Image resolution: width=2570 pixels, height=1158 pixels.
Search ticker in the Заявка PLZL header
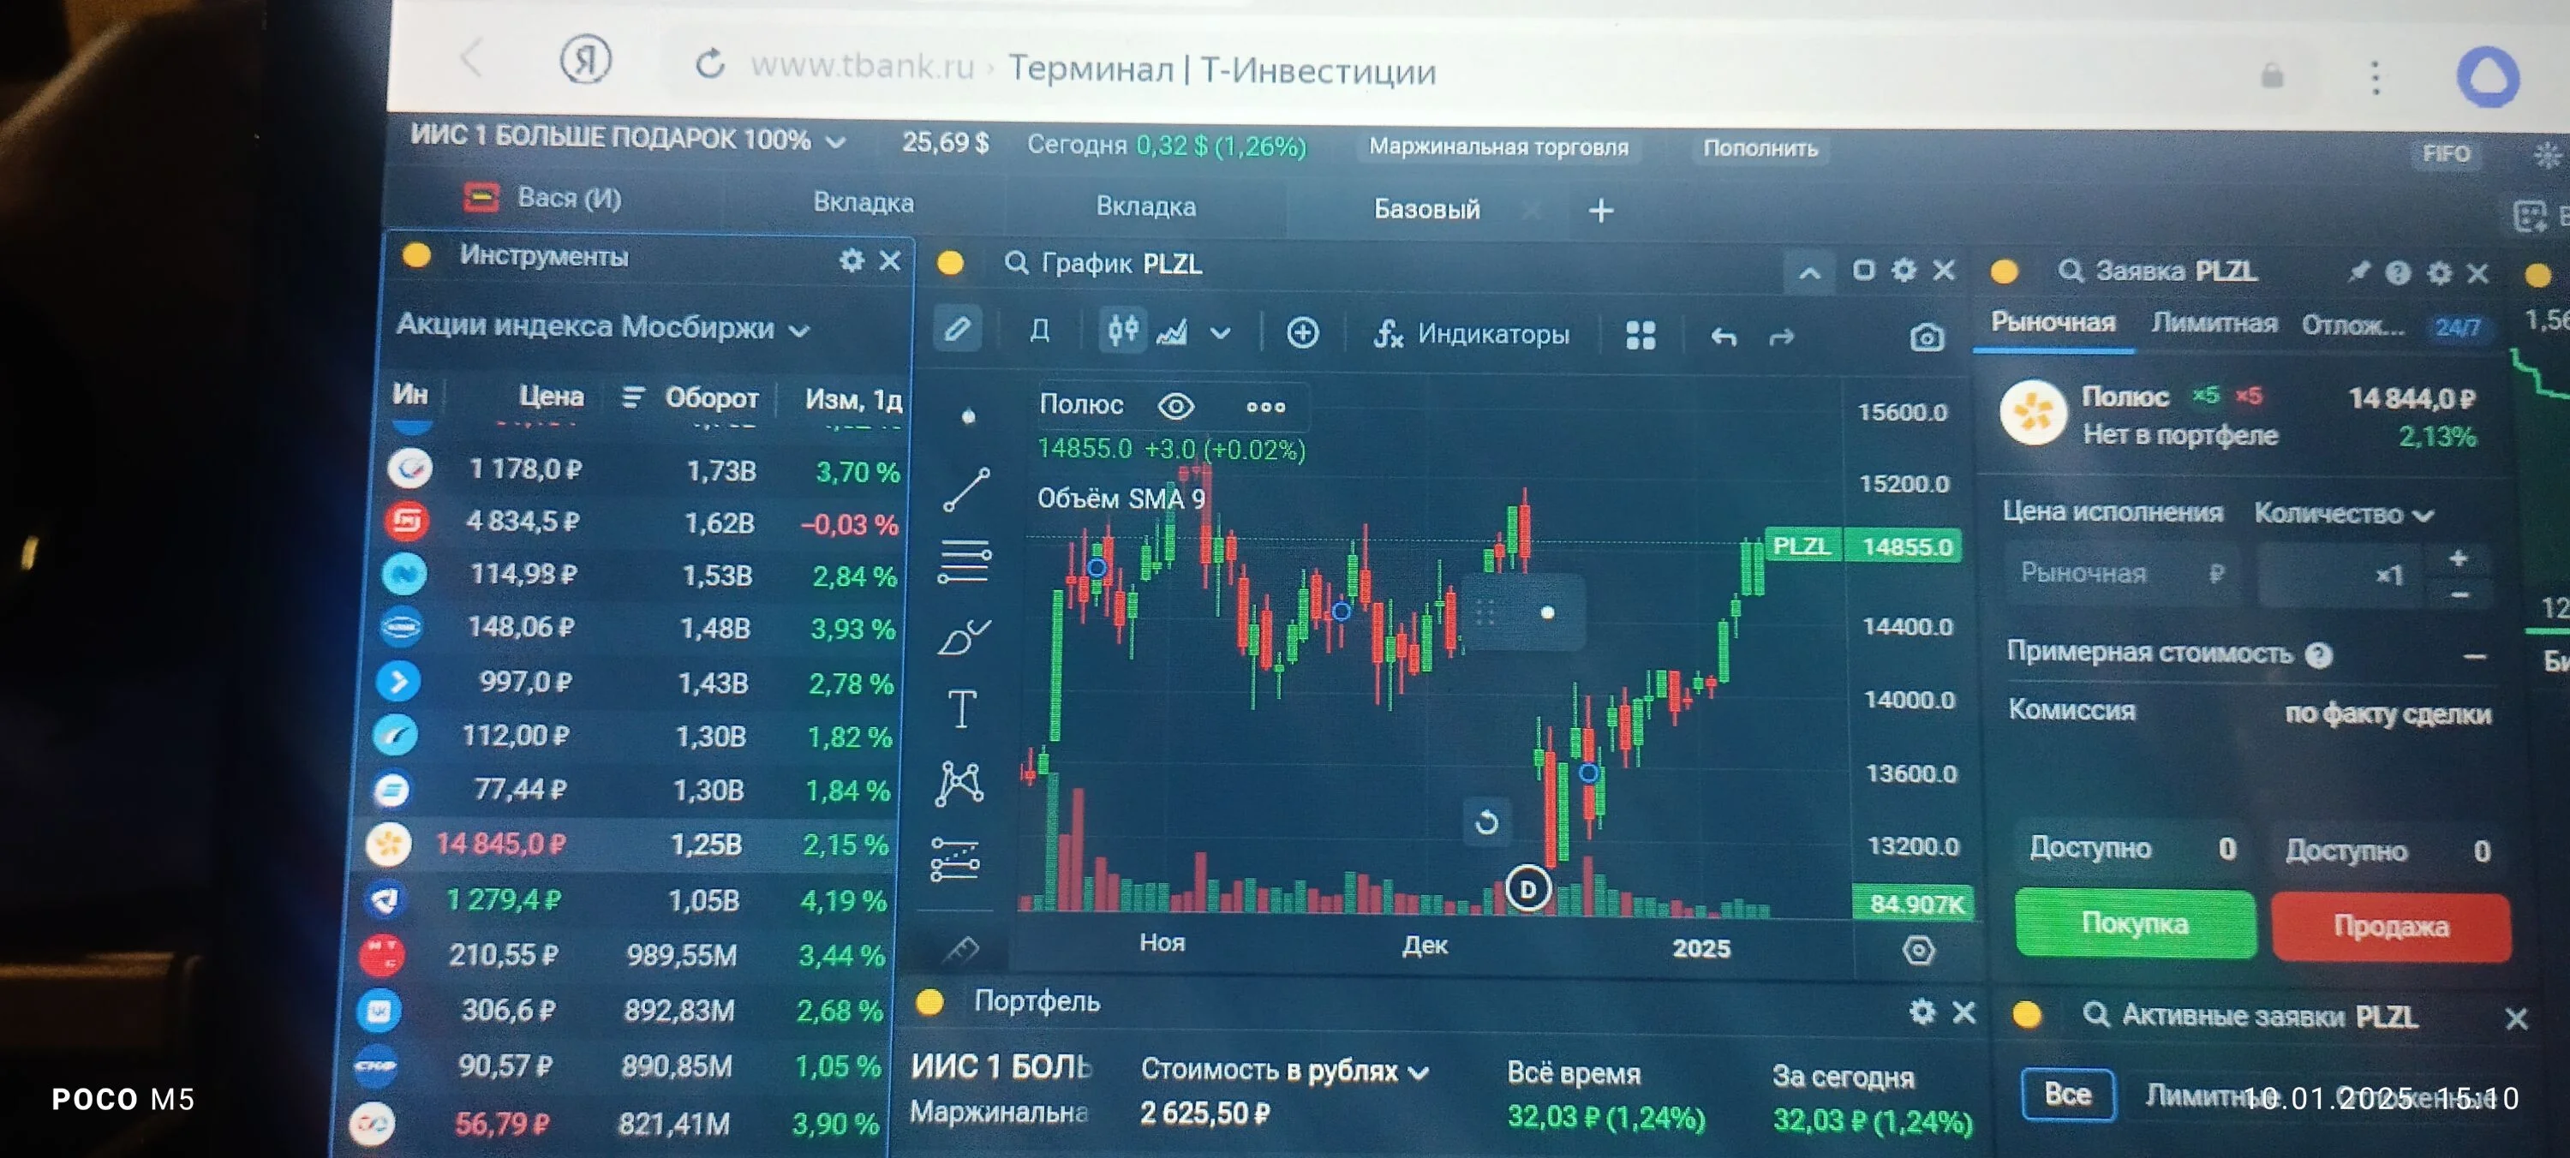point(2071,272)
